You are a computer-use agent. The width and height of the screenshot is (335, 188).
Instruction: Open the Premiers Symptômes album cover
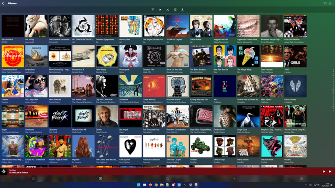(107, 26)
